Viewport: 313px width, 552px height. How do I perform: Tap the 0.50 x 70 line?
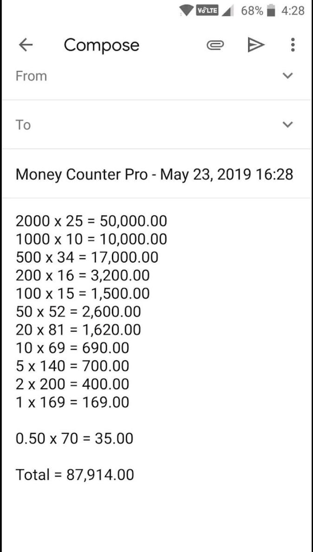[x=74, y=438]
